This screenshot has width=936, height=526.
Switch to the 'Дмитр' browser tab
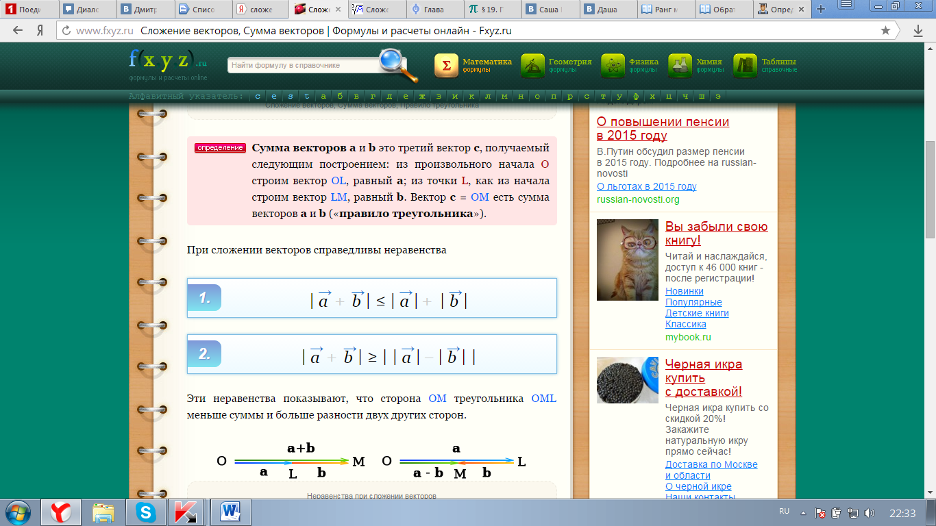[145, 9]
